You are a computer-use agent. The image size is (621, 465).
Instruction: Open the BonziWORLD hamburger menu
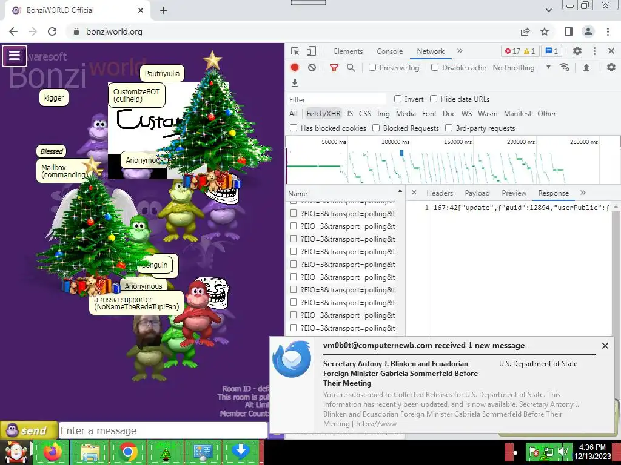coord(15,56)
